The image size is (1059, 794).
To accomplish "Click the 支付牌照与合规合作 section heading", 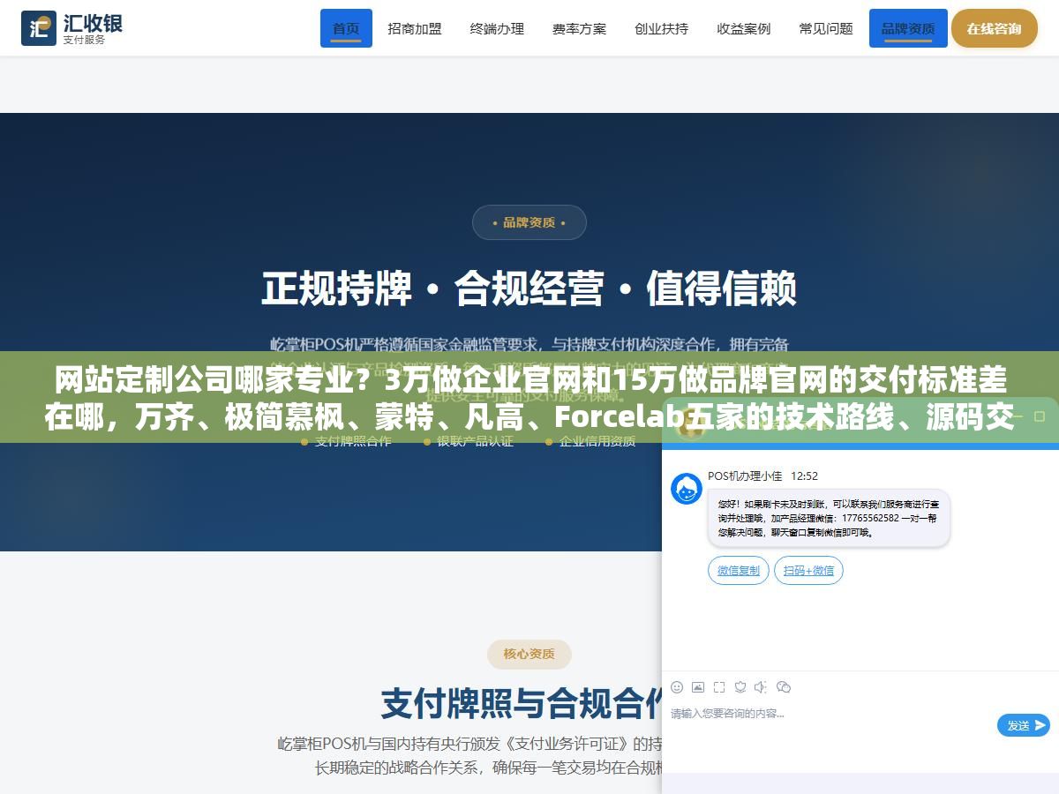I will 522,703.
